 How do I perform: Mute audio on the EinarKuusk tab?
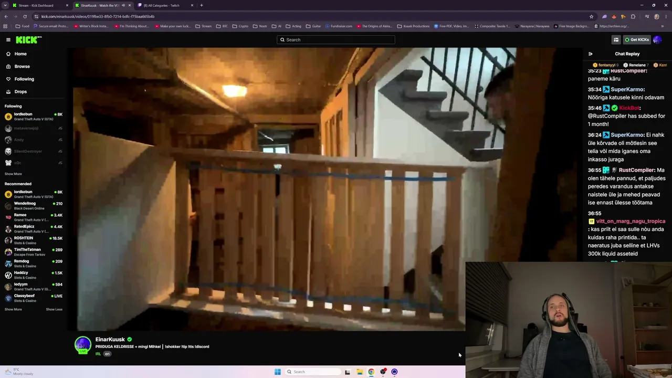(x=123, y=5)
